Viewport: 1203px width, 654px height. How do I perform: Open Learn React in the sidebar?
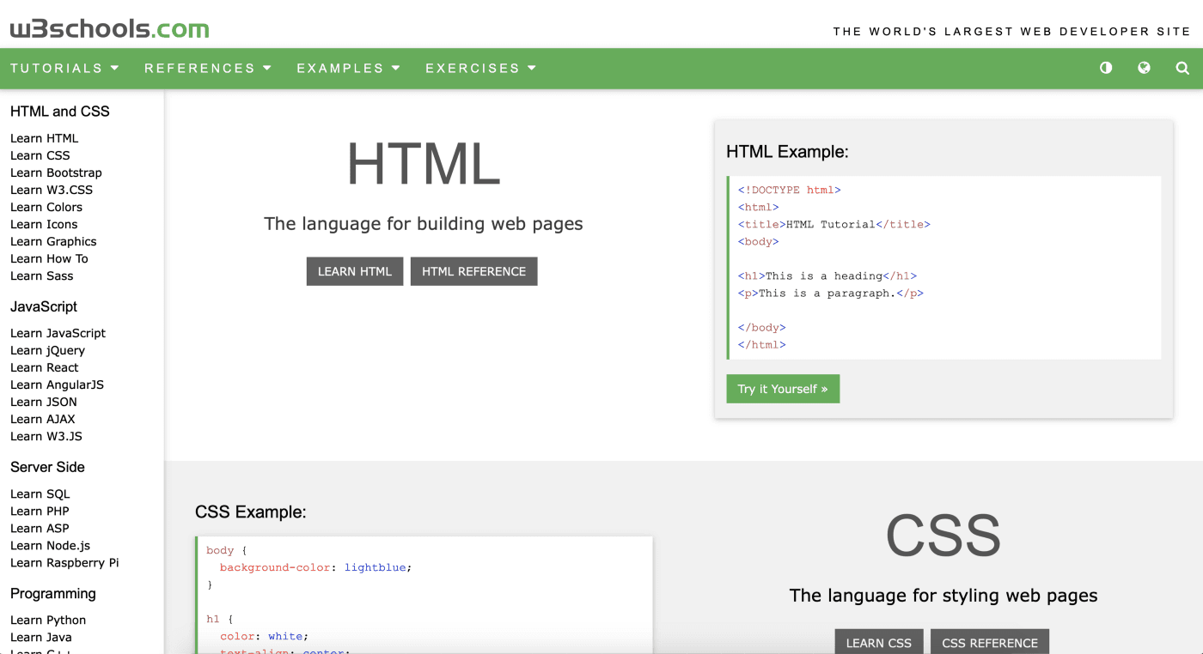point(44,367)
